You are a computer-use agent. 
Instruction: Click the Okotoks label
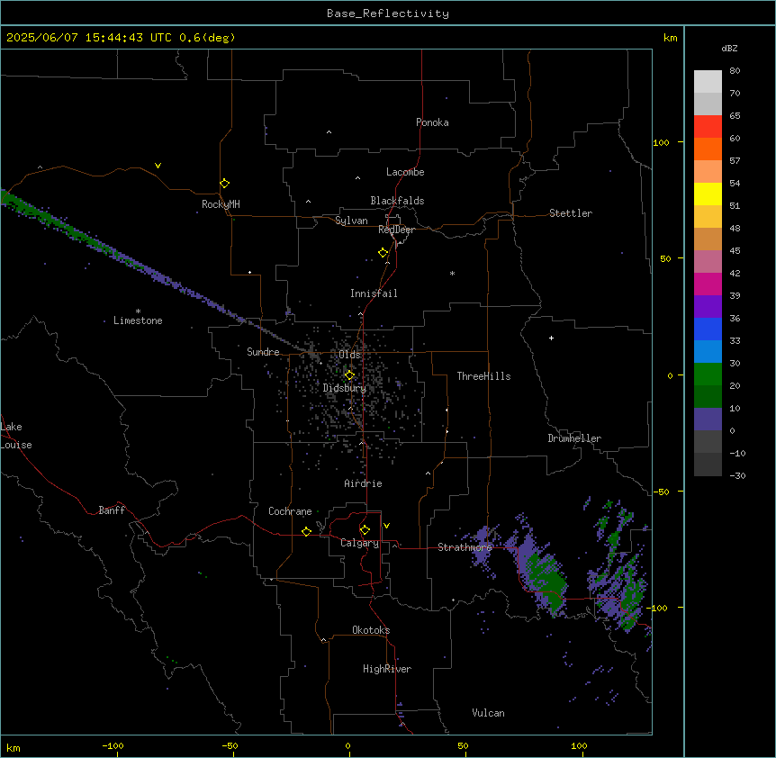[x=371, y=630]
